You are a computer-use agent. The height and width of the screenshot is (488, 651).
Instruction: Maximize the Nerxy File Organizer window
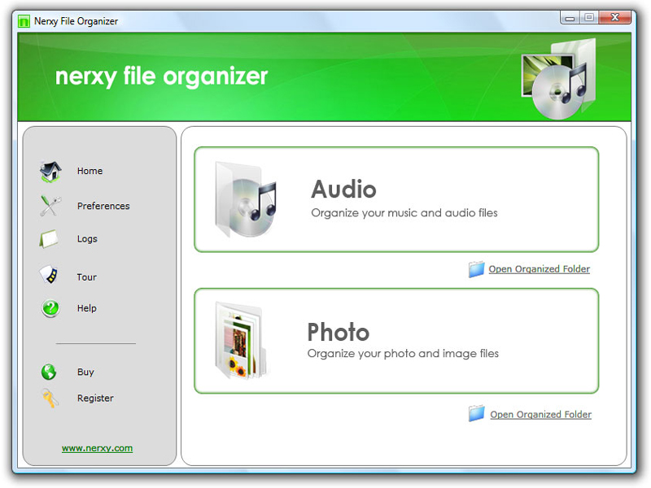(x=589, y=17)
